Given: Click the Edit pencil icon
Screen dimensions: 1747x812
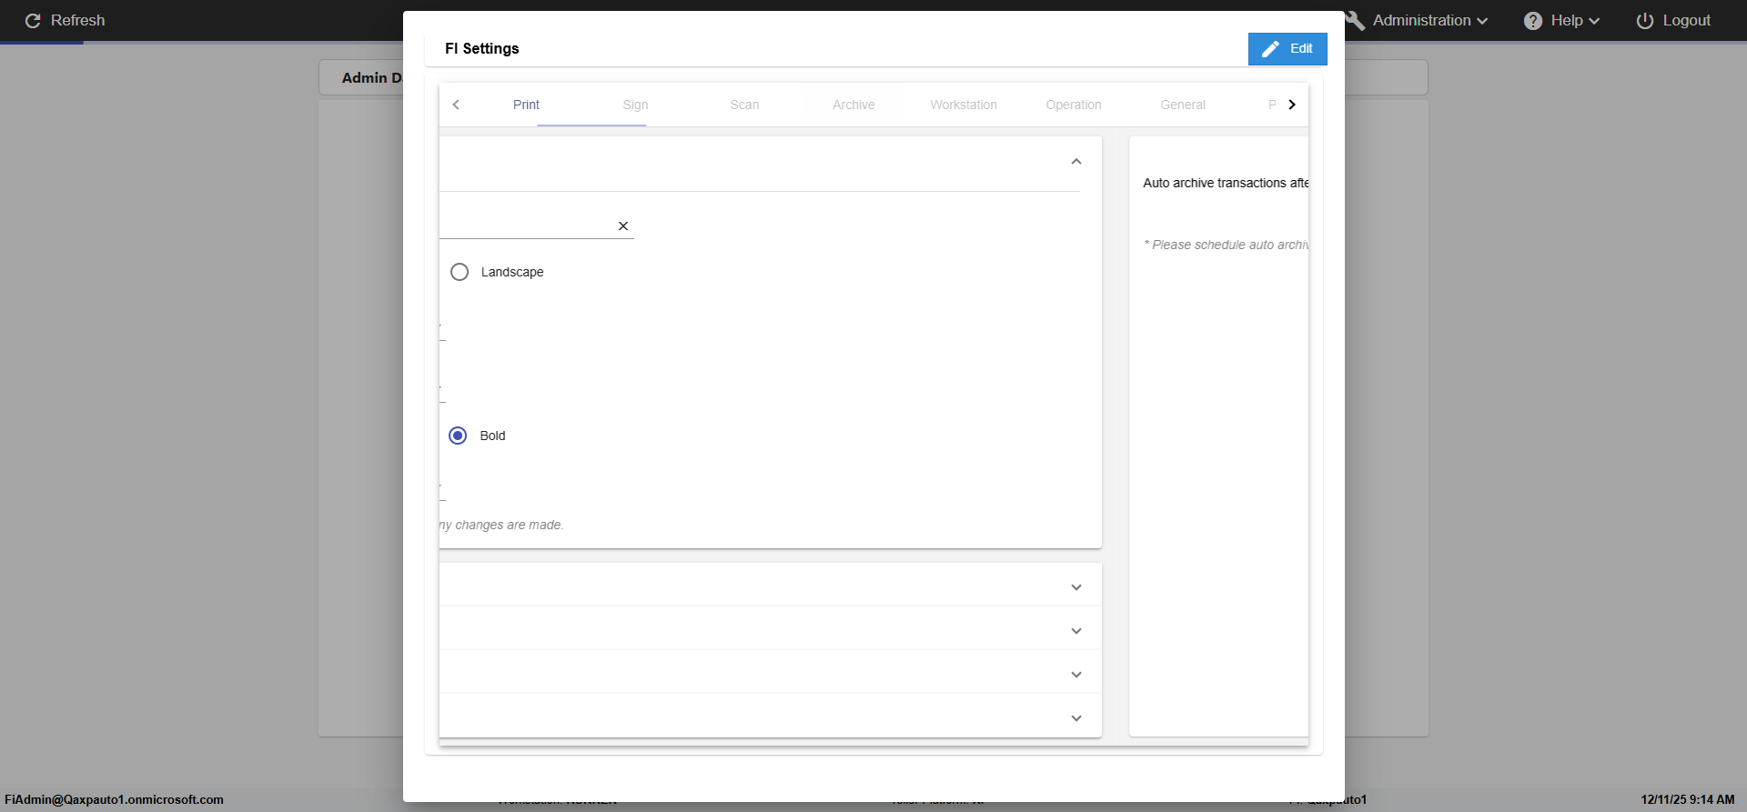Looking at the screenshot, I should [1271, 49].
